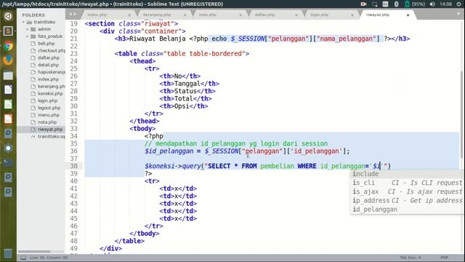Open LibreOffice Impress from the dock
This screenshot has width=465, height=262.
[x=8, y=119]
